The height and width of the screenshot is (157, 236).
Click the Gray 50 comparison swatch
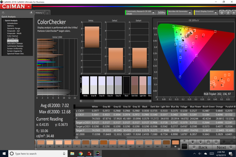[110, 85]
